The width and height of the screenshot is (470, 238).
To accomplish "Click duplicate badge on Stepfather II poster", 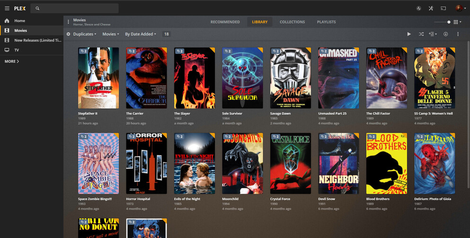I will [x=83, y=51].
